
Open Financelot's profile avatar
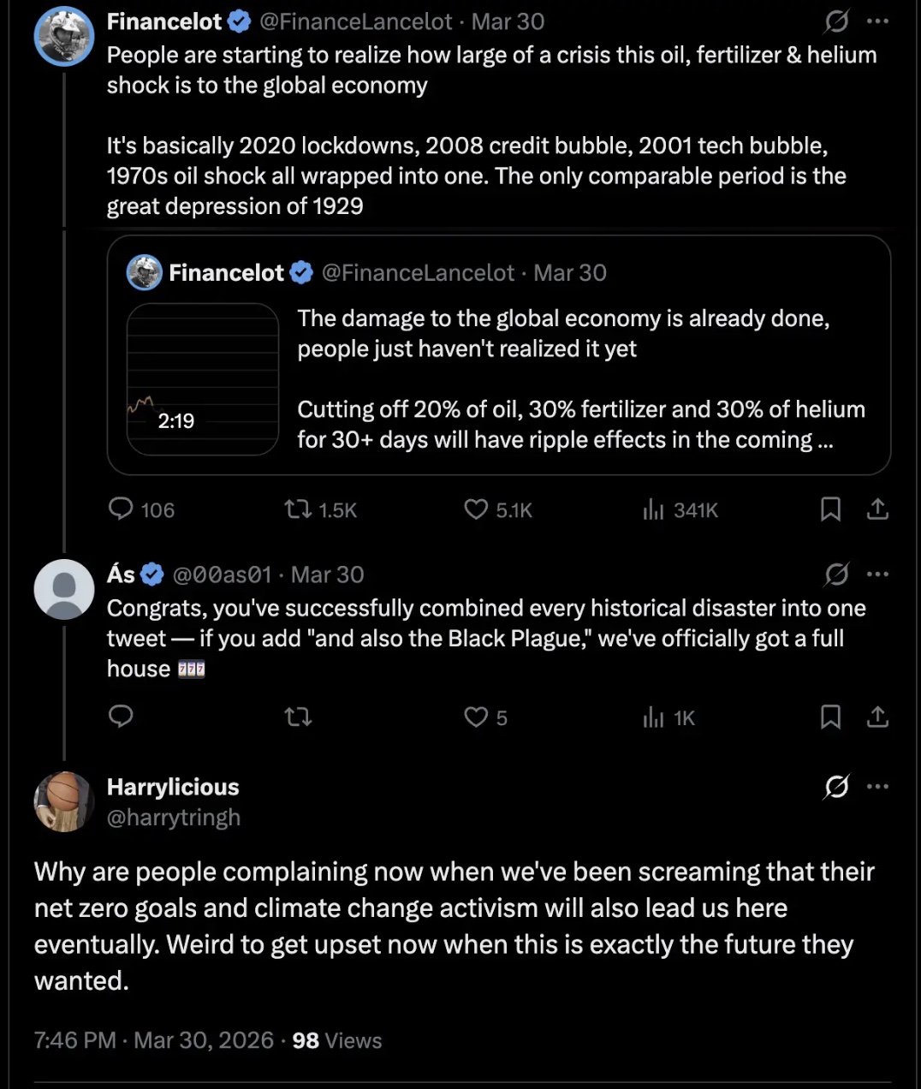pos(64,37)
